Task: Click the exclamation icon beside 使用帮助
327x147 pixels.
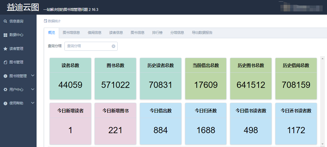Action: tap(5, 103)
